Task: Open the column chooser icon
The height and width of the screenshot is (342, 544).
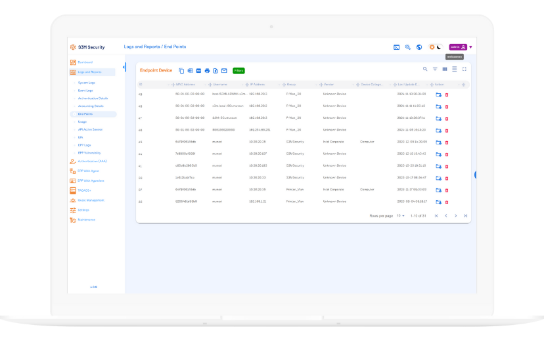Action: point(445,69)
